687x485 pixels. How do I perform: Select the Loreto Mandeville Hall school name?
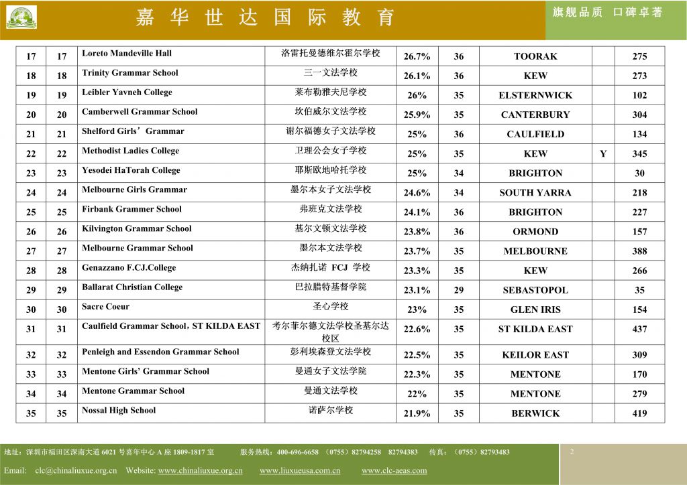pos(127,54)
